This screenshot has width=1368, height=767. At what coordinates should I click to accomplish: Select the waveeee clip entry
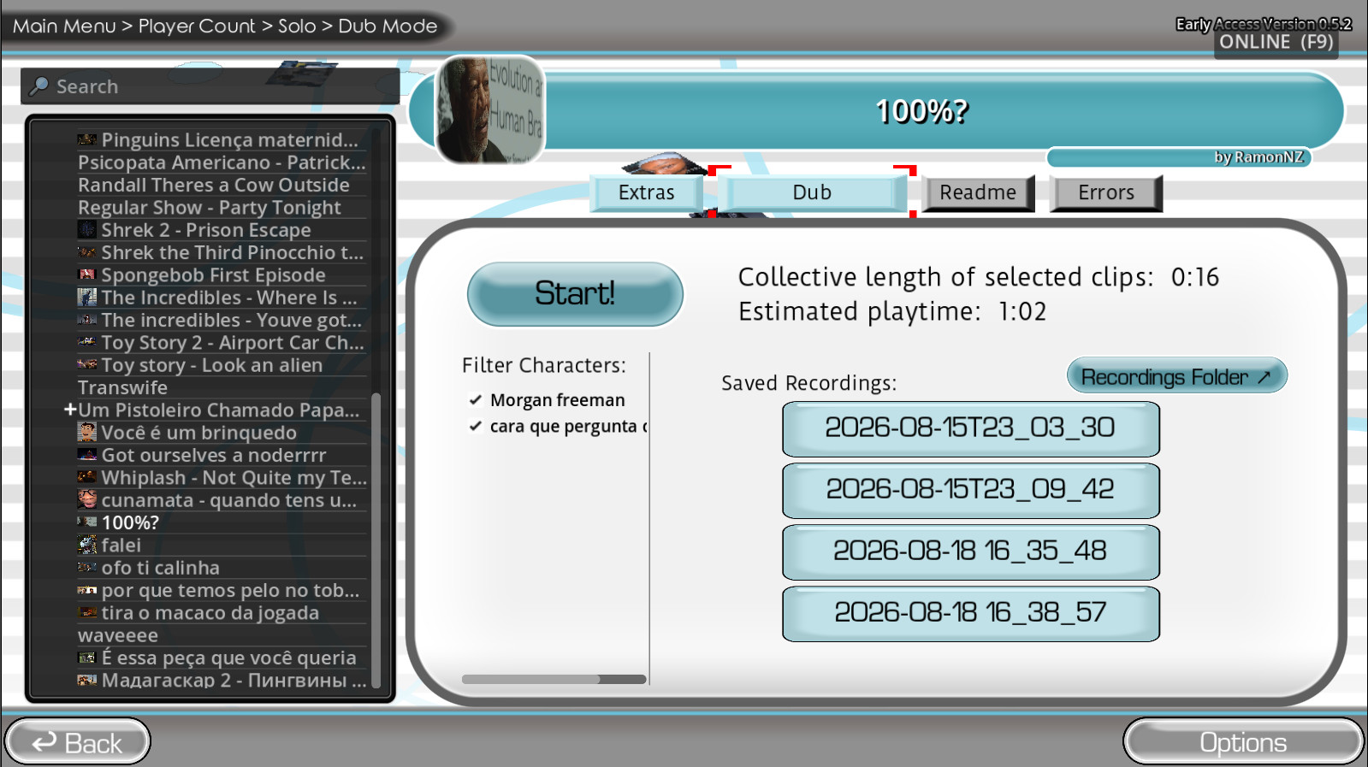(222, 635)
